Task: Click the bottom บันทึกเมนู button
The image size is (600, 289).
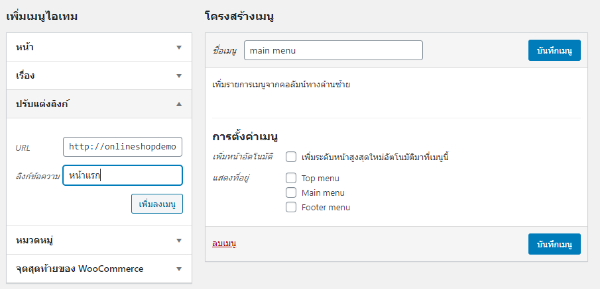Action: point(554,244)
